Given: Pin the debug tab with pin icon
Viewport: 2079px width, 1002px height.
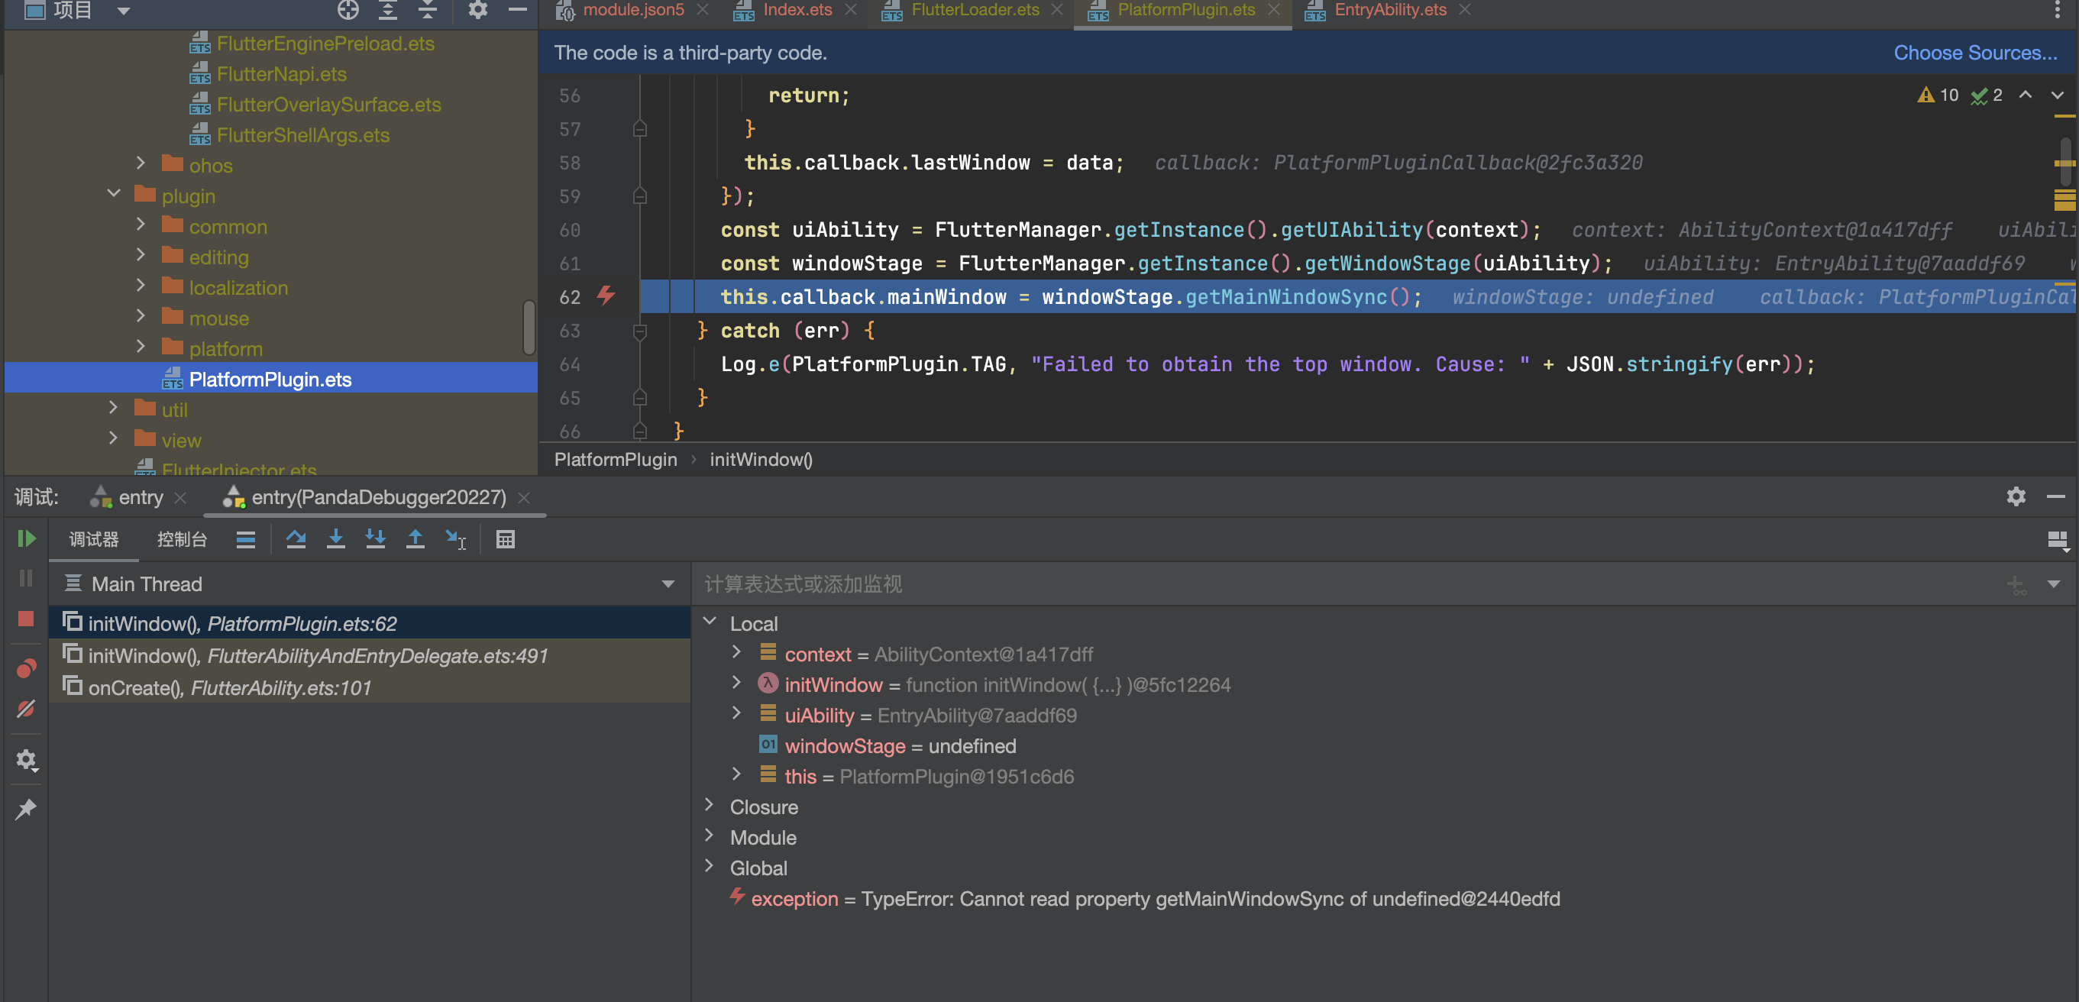Looking at the screenshot, I should pos(26,808).
